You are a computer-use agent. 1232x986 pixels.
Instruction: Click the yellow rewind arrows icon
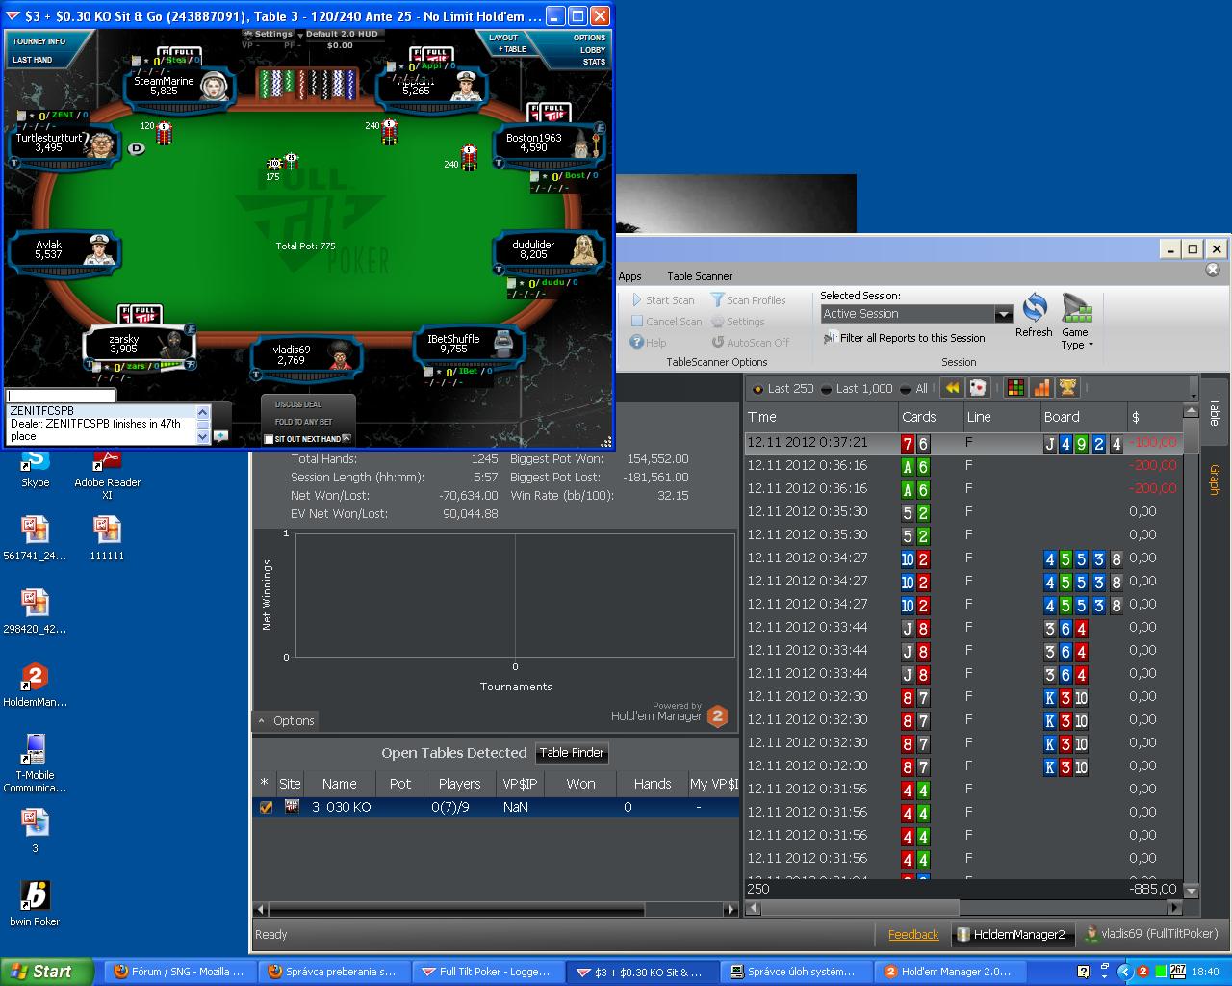(952, 388)
